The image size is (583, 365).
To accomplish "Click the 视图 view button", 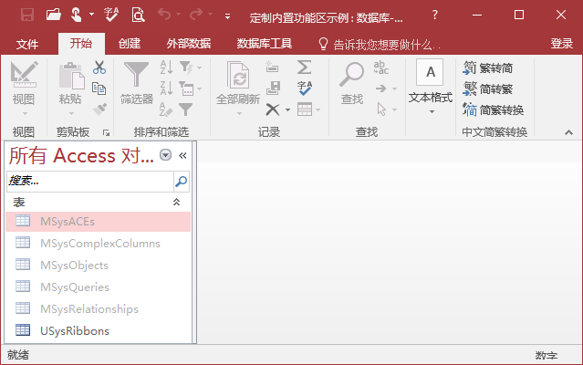I will (24, 89).
